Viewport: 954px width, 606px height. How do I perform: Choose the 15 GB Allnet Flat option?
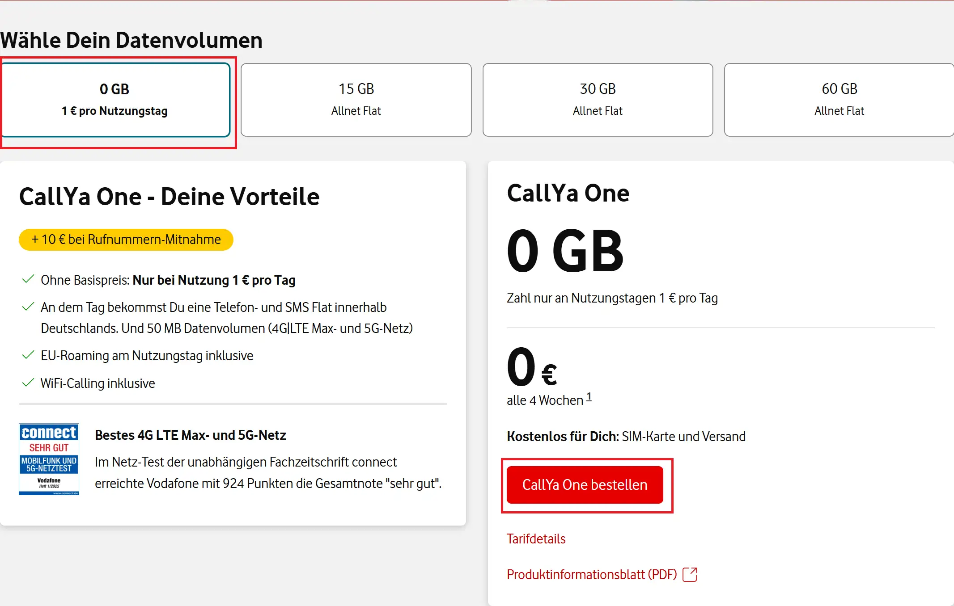tap(356, 100)
